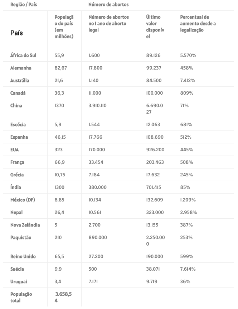The width and height of the screenshot is (238, 309).
Task: Click Suécia's 7.614% percentage cell
Action: [x=188, y=269]
